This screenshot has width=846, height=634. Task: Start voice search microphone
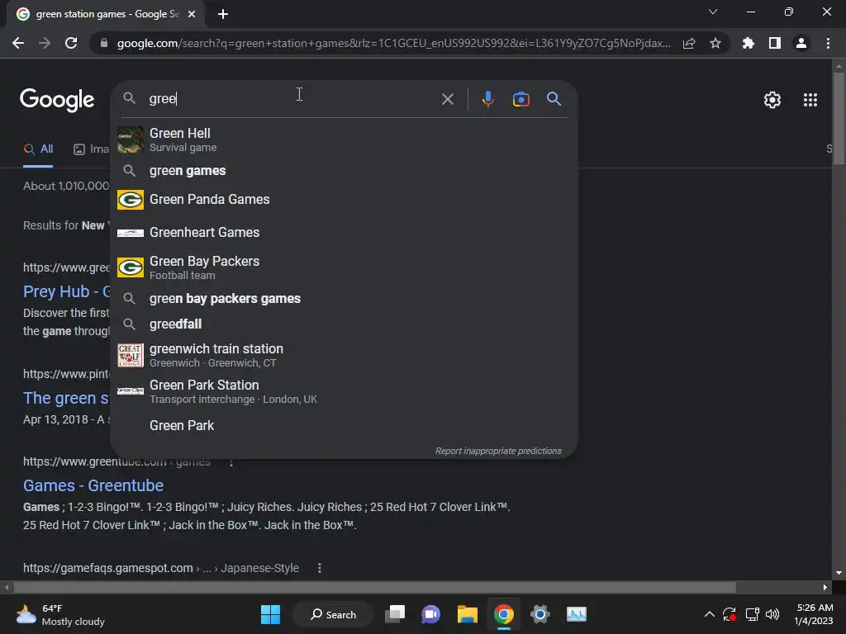tap(487, 99)
